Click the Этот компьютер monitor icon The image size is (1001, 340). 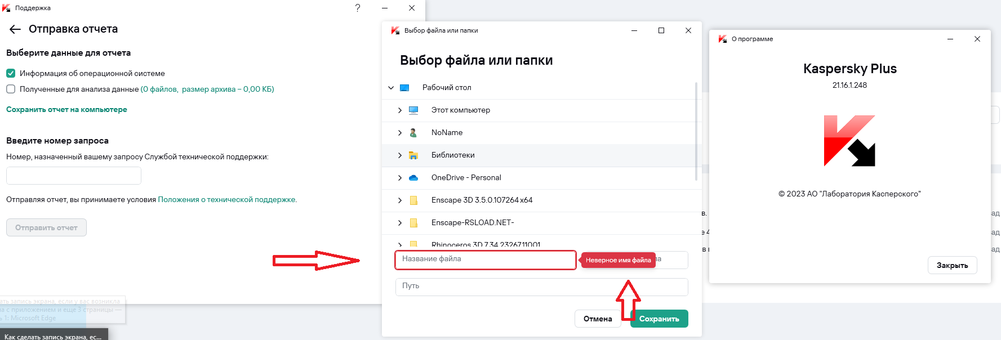pos(413,110)
